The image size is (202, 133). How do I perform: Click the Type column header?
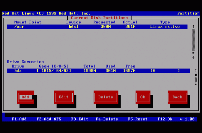(165, 22)
